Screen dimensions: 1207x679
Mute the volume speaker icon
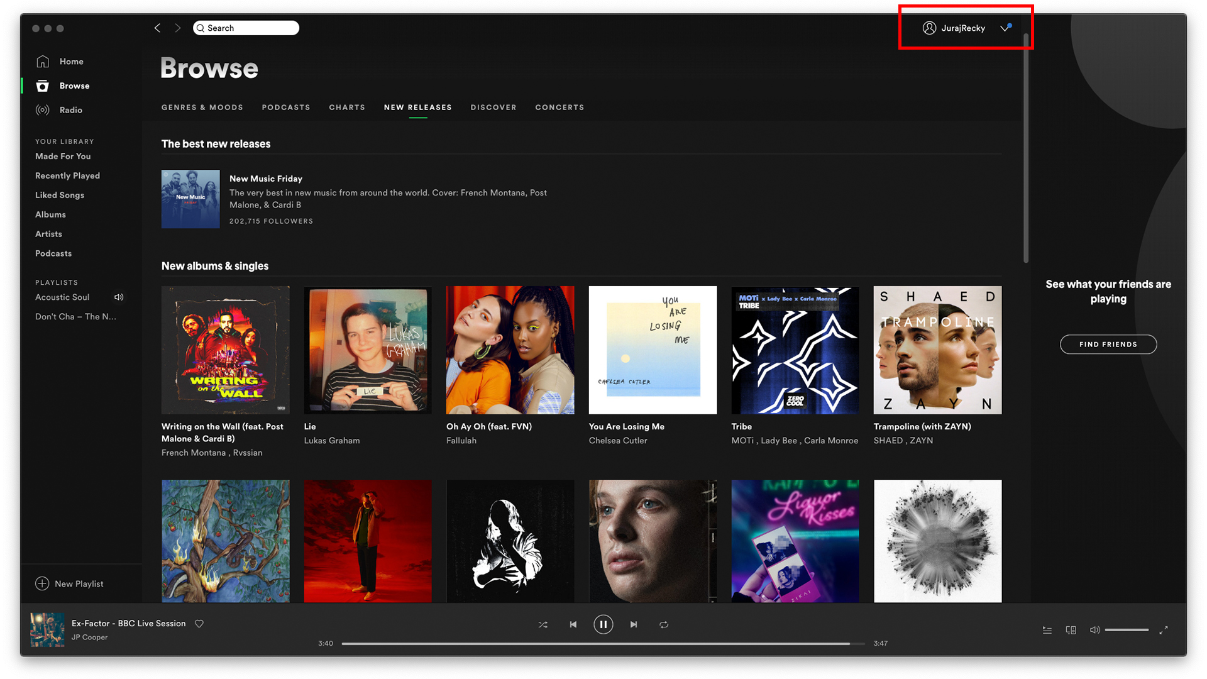click(1094, 630)
